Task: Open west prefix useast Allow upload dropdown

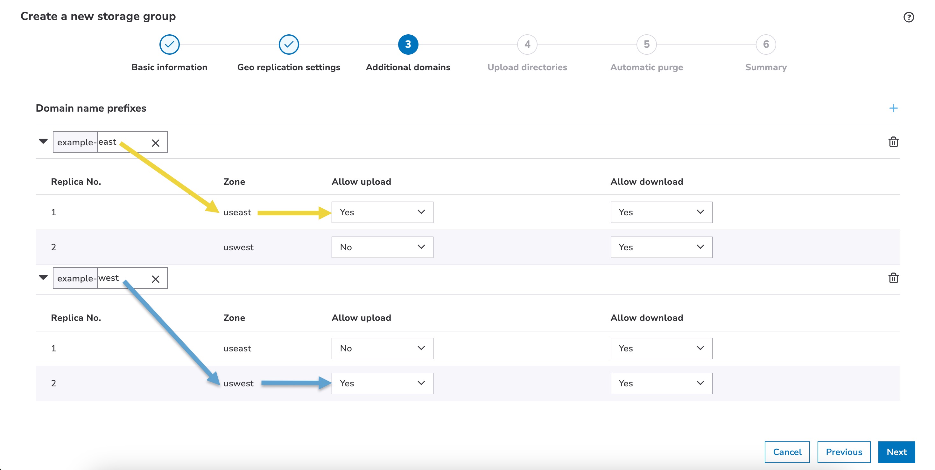Action: pyautogui.click(x=382, y=349)
